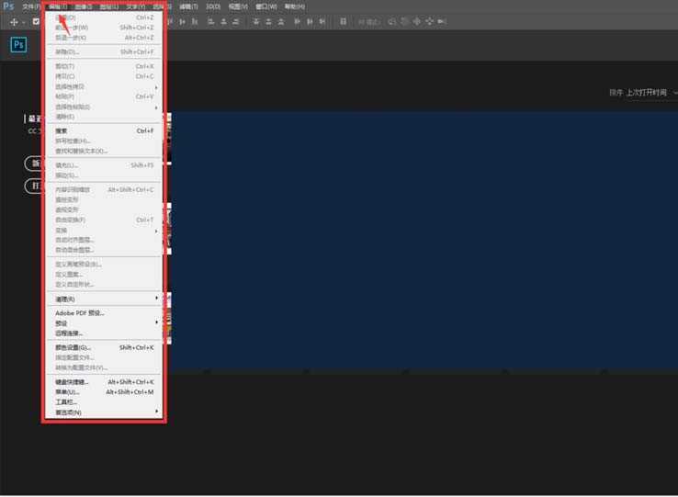Expand the 清理(R) submenu

coord(103,299)
